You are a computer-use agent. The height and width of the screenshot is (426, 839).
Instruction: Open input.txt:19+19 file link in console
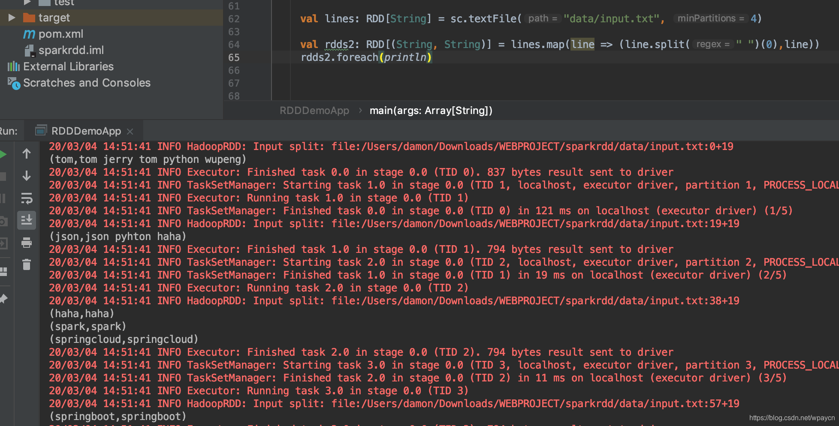[x=535, y=224]
